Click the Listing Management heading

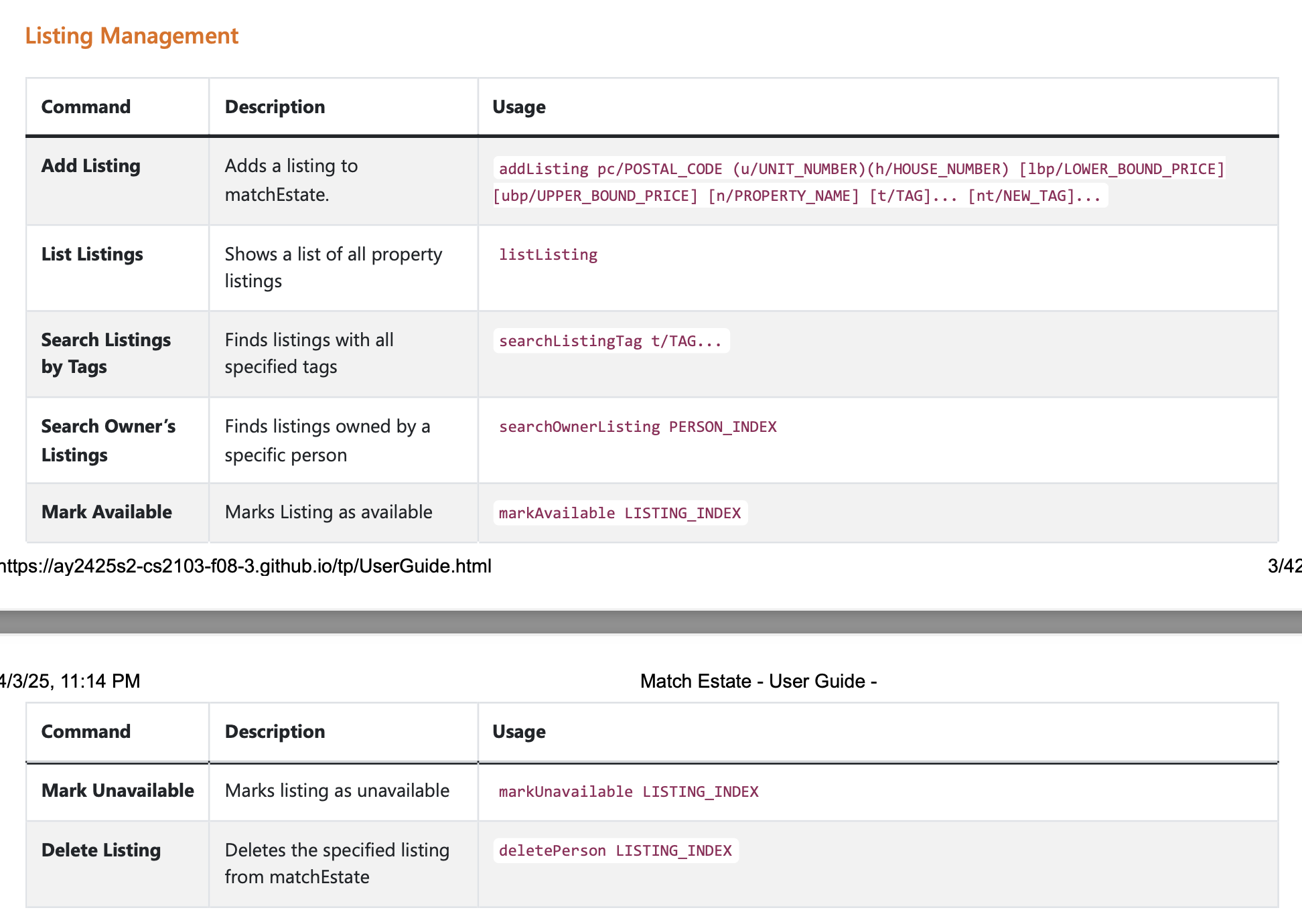pyautogui.click(x=131, y=35)
